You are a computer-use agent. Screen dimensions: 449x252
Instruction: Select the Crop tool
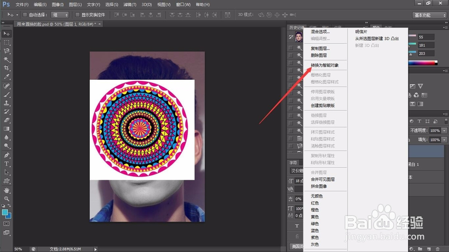[6, 68]
